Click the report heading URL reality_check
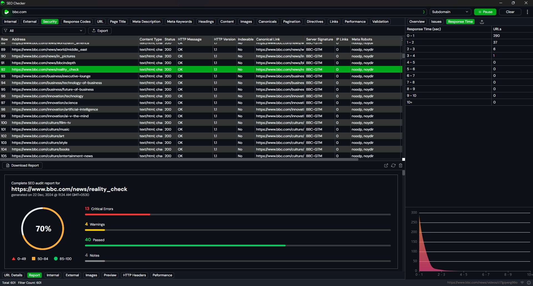 (x=69, y=189)
